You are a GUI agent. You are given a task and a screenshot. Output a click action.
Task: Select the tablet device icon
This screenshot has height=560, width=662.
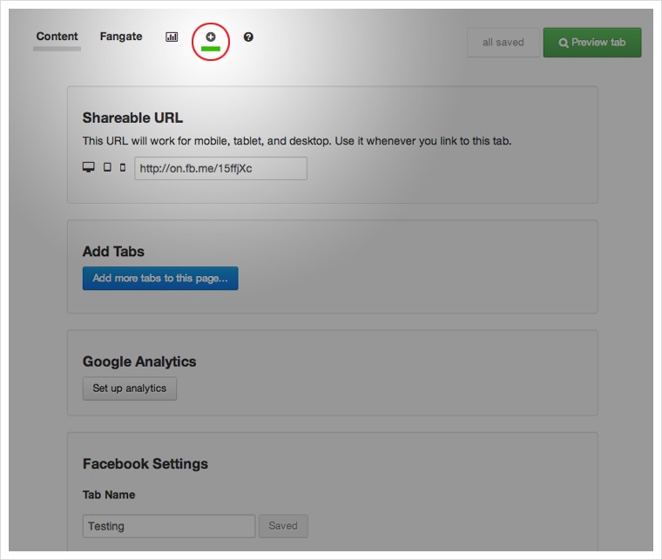(x=107, y=167)
